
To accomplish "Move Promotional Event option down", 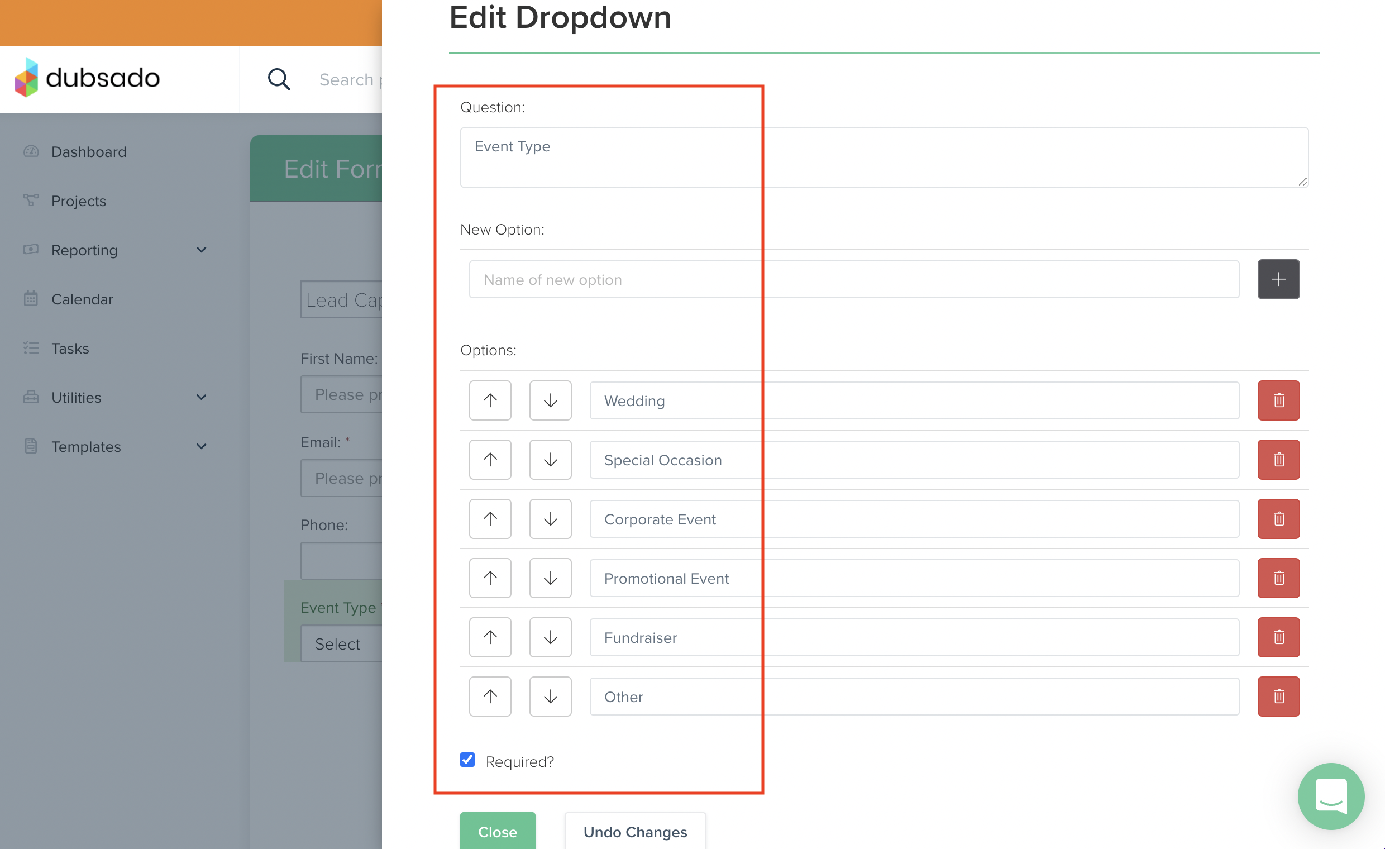I will point(550,578).
